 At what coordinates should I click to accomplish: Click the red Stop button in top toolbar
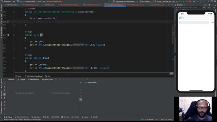(x=190, y=1)
